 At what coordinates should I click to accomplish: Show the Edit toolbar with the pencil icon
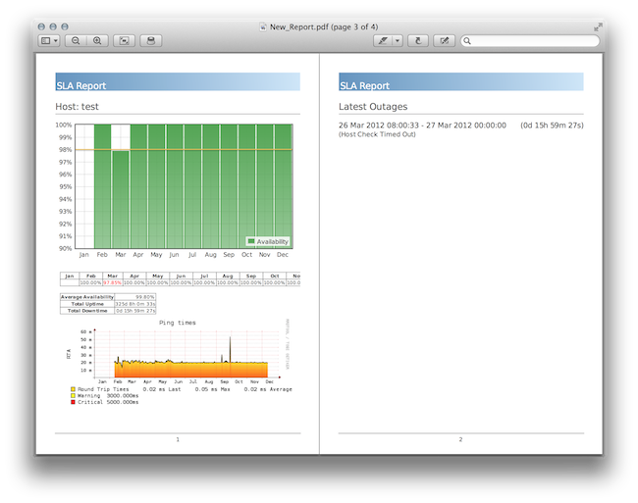click(x=444, y=41)
